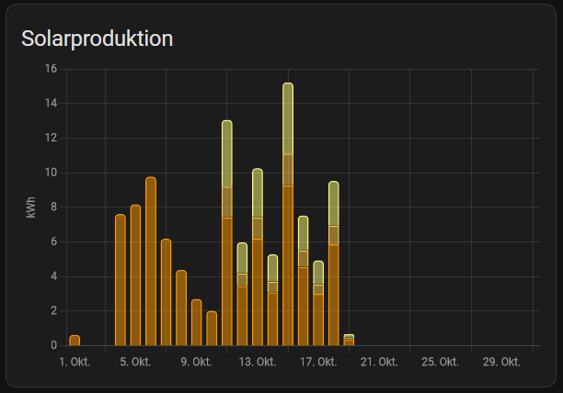563x393 pixels.
Task: Select the bar for 14. Okt.
Action: [272, 300]
